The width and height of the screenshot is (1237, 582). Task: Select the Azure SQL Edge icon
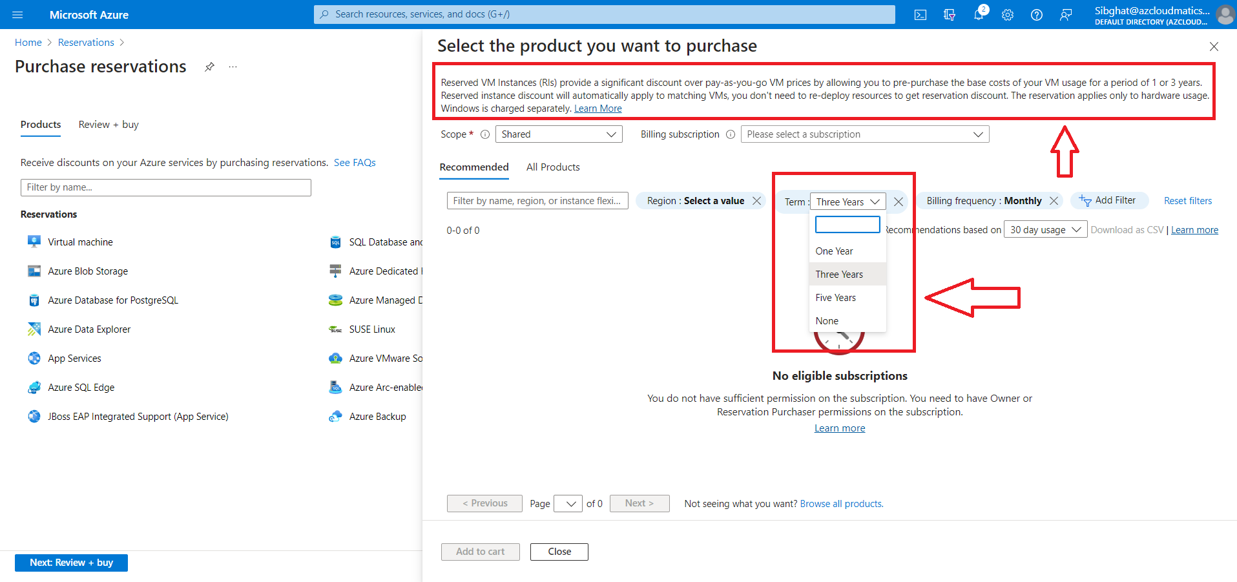pos(34,387)
